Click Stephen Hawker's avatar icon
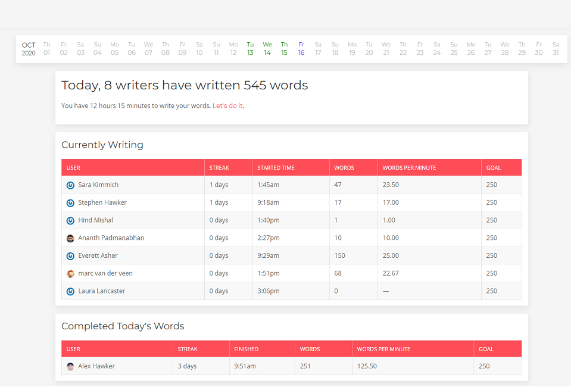 click(70, 202)
